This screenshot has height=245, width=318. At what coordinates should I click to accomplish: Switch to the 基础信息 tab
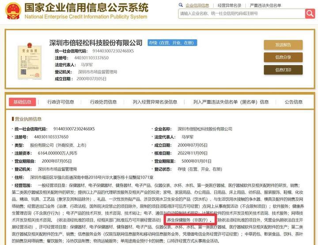click(23, 102)
